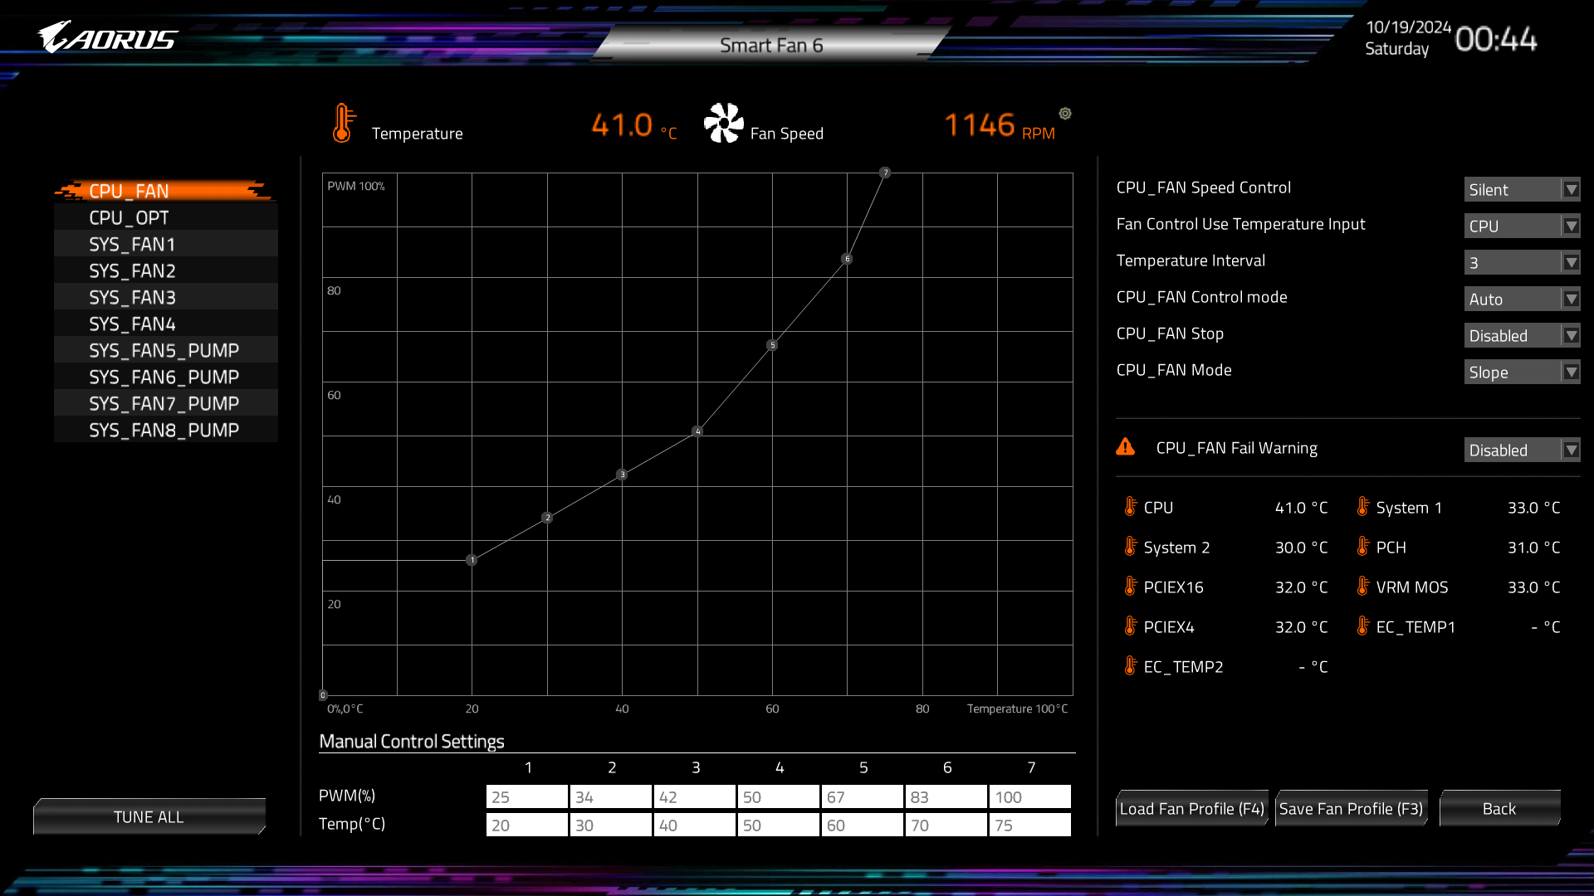1594x896 pixels.
Task: Click the Fail Warning triangle icon
Action: click(x=1126, y=447)
